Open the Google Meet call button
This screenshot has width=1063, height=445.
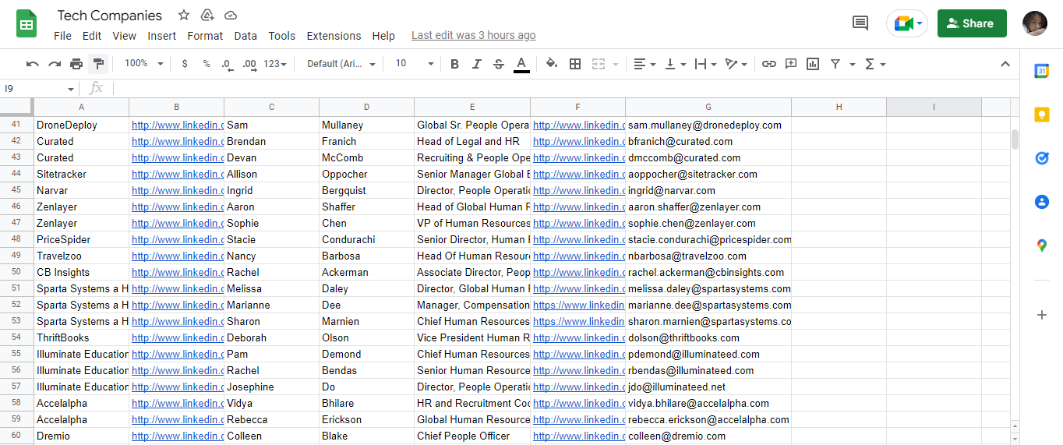point(907,23)
